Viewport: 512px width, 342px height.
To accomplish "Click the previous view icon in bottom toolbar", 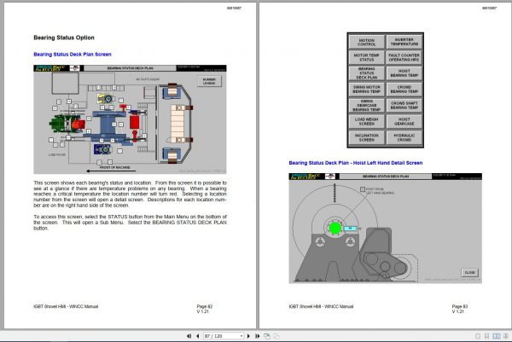I will (267, 336).
